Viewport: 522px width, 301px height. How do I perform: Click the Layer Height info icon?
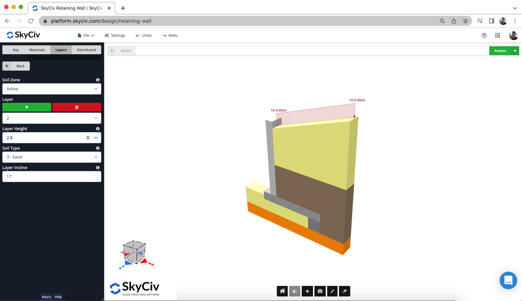(x=98, y=129)
